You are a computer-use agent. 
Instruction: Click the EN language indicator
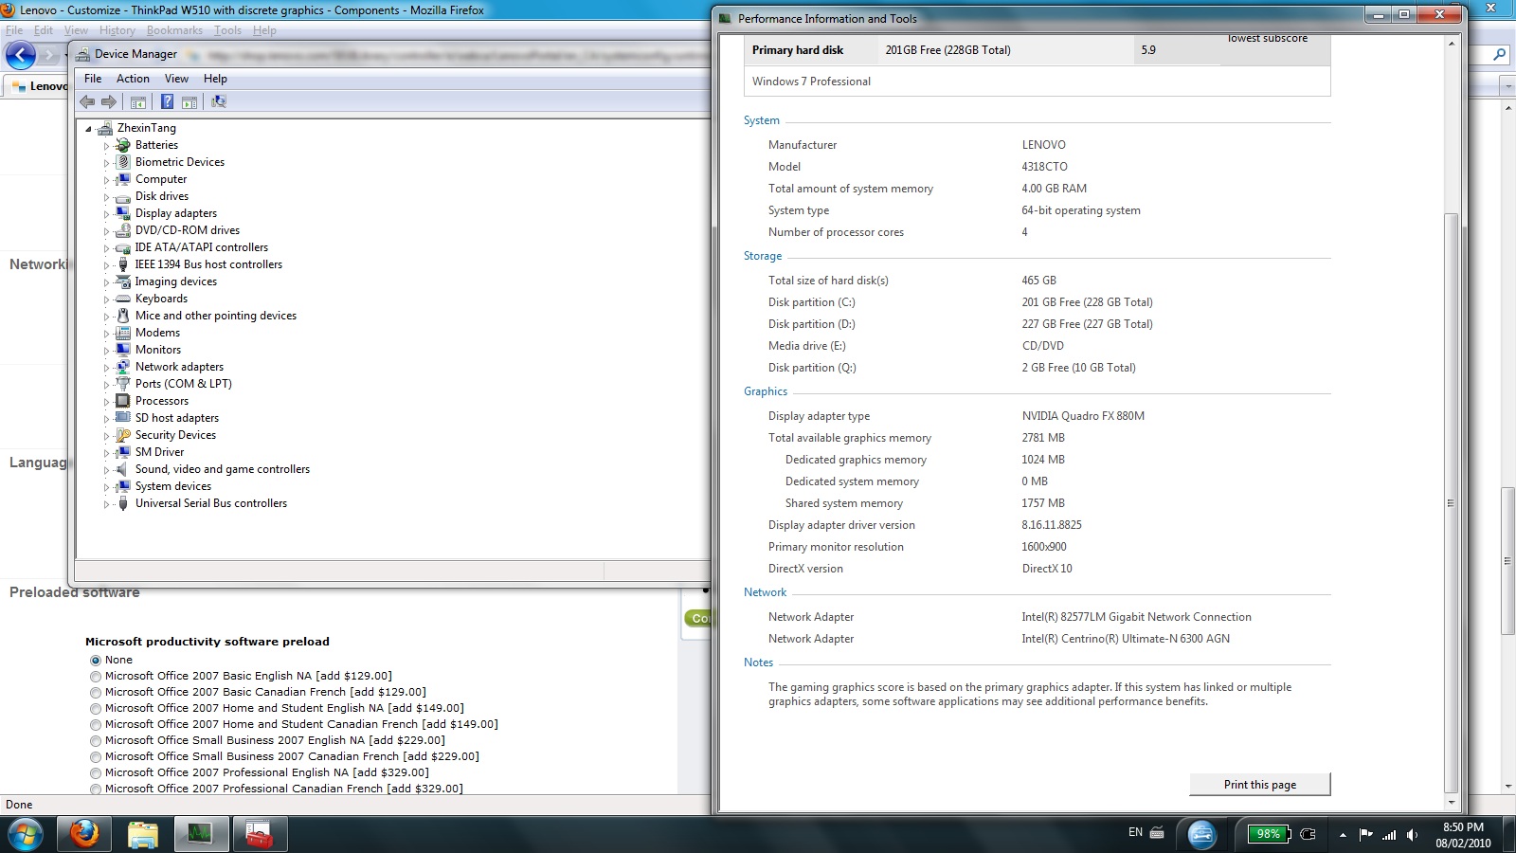click(1135, 832)
